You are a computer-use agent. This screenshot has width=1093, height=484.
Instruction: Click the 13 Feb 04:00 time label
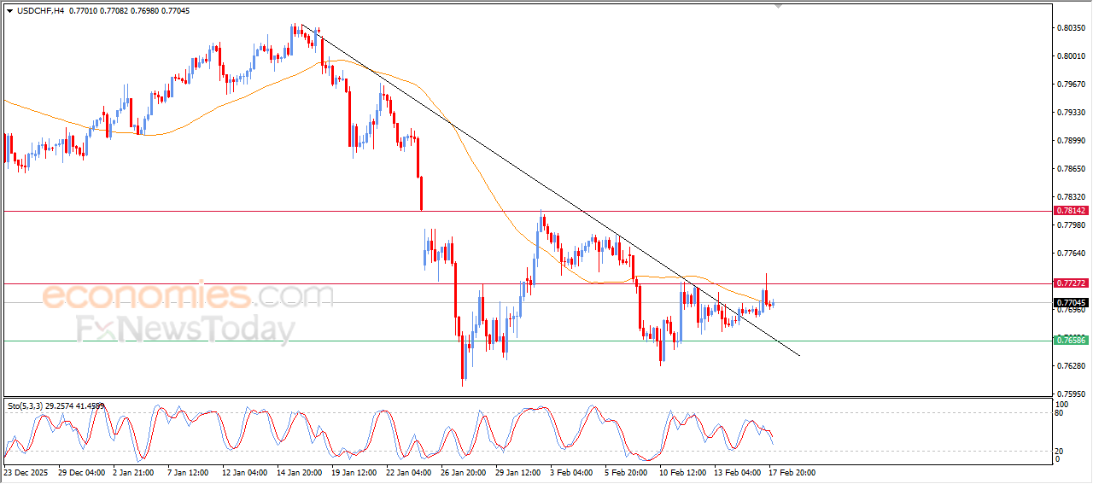point(738,471)
